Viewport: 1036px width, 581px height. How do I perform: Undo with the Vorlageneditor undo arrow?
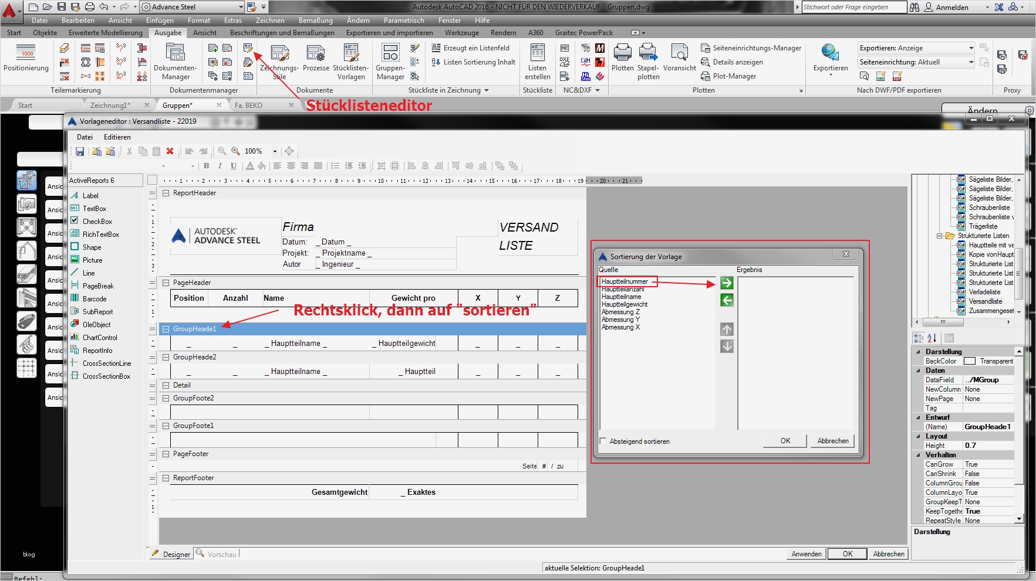(x=190, y=151)
